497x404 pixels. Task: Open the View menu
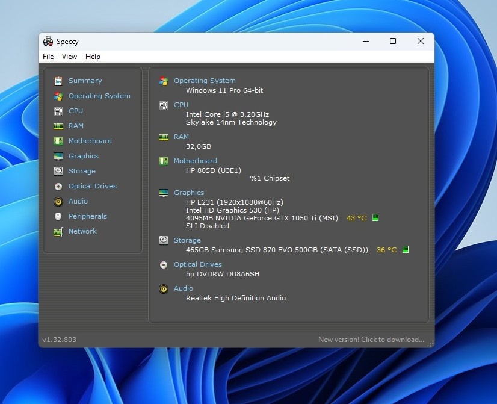pos(69,57)
